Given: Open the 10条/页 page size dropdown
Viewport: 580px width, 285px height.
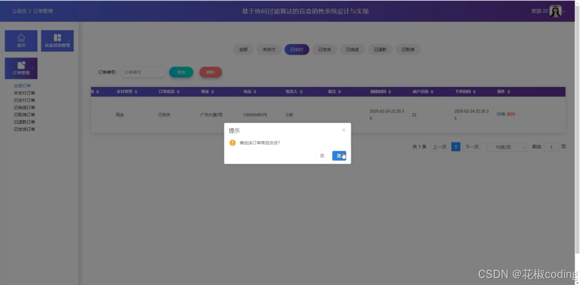Looking at the screenshot, I should tap(507, 147).
